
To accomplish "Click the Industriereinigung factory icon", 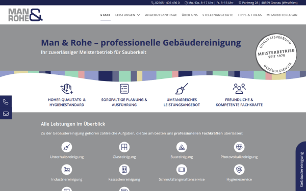I will pyautogui.click(x=67, y=170).
